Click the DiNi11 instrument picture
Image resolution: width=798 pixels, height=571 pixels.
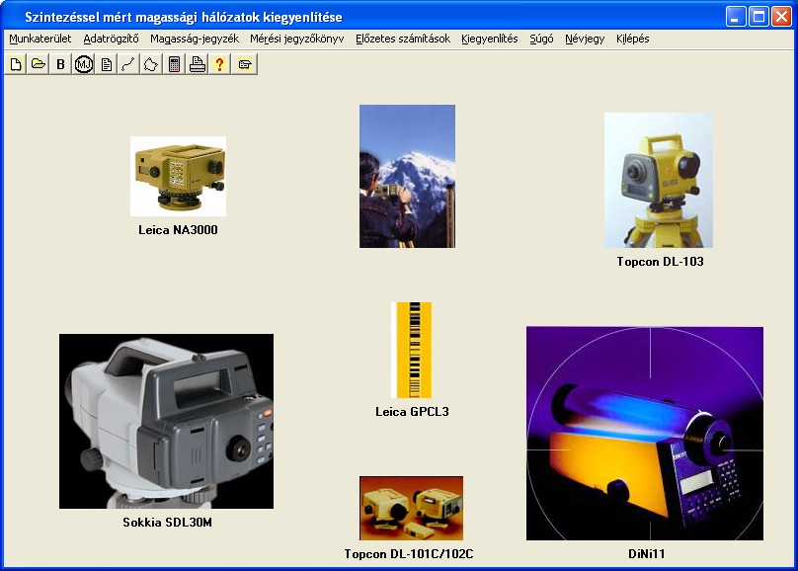645,433
